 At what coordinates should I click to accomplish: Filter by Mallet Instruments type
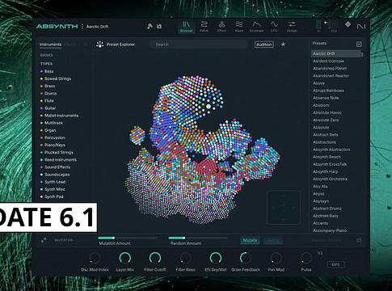(59, 116)
